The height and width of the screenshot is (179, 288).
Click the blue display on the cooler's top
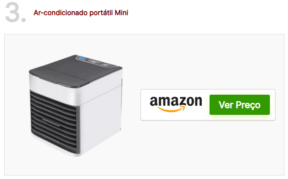(82, 59)
